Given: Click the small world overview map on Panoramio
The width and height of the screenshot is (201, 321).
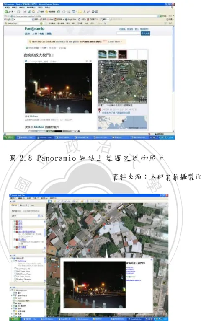Looking at the screenshot, I should coord(122,122).
